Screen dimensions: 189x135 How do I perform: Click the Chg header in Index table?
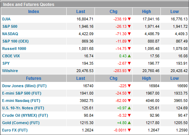(114, 12)
